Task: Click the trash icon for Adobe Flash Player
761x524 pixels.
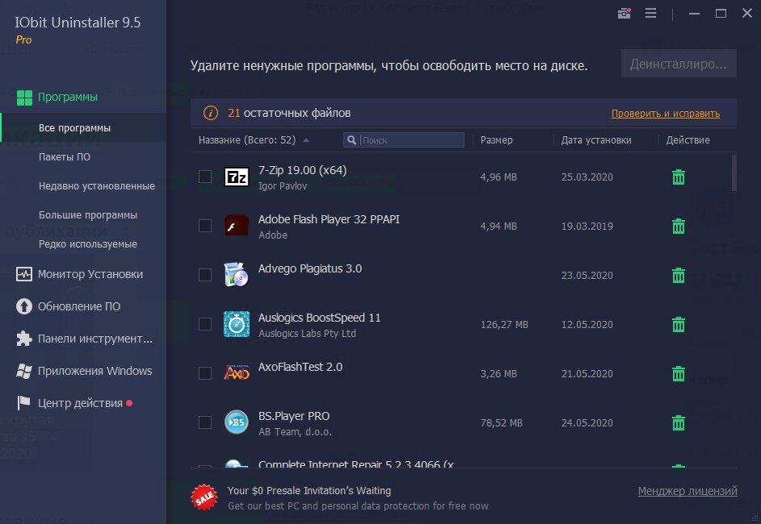Action: tap(679, 226)
